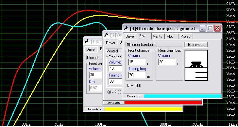Maximize the 4th order bandpass window
238x127 pixels.
pos(210,28)
